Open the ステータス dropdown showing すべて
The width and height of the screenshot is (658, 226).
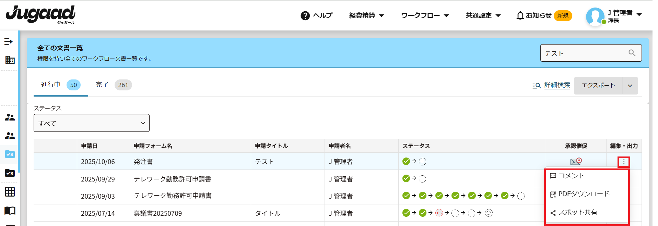tap(92, 123)
